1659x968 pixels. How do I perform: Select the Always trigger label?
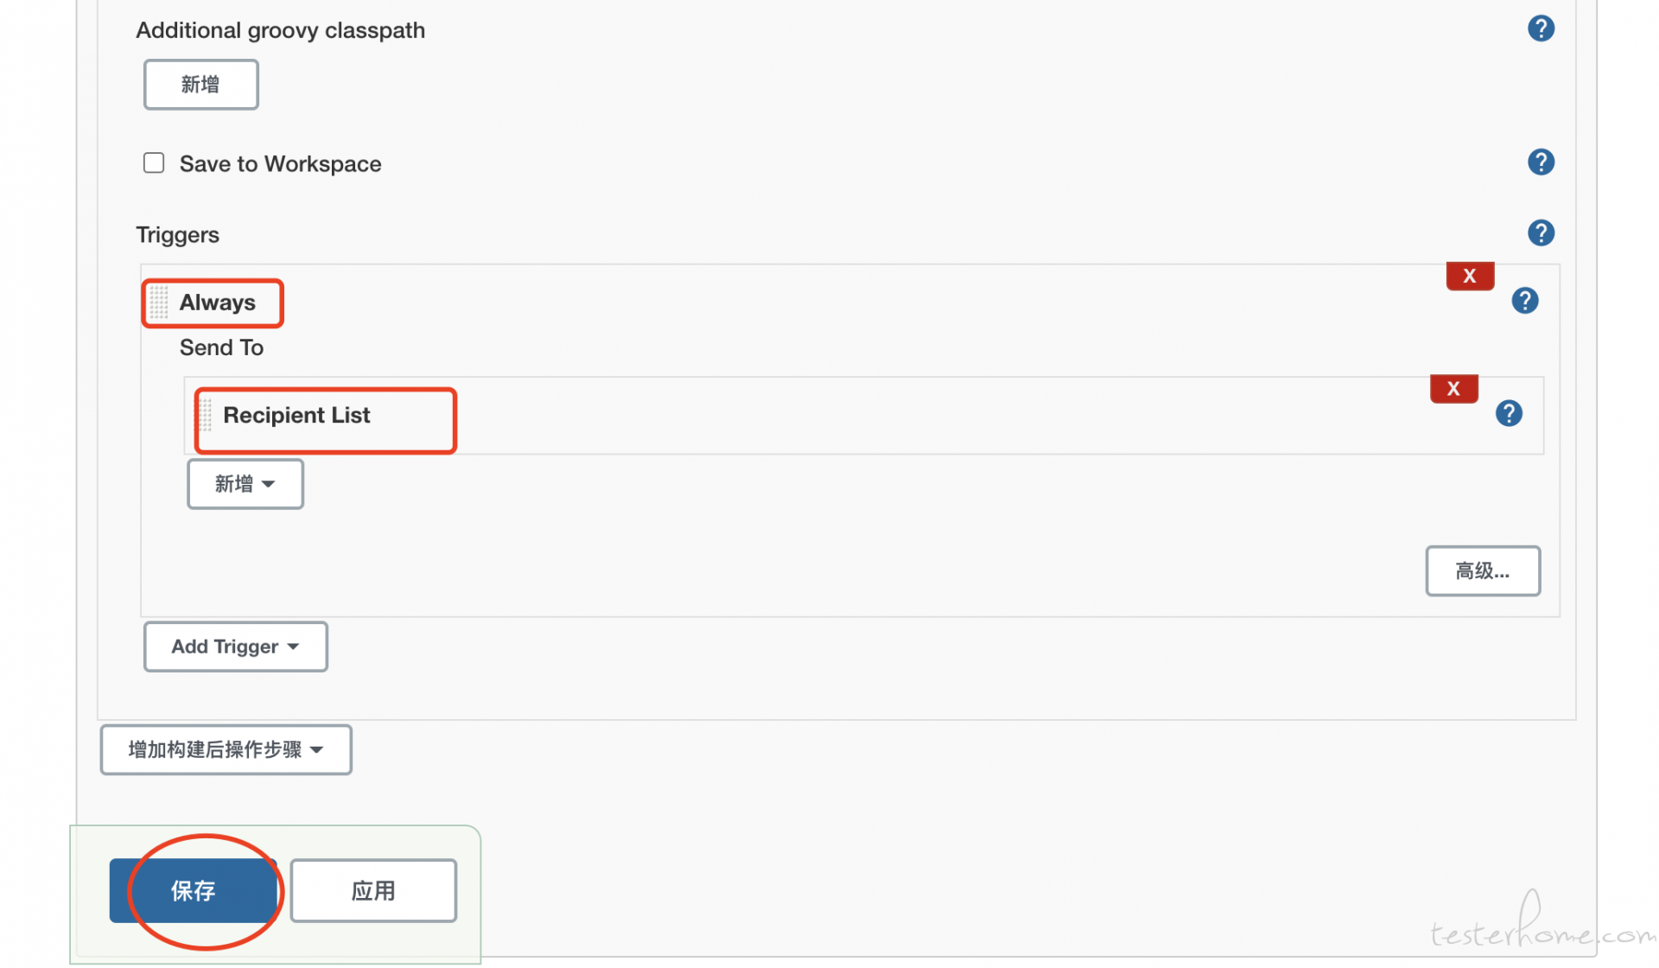tap(218, 302)
